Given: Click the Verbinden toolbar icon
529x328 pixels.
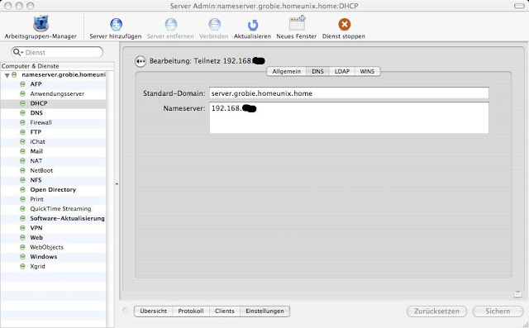Looking at the screenshot, I should 214,24.
